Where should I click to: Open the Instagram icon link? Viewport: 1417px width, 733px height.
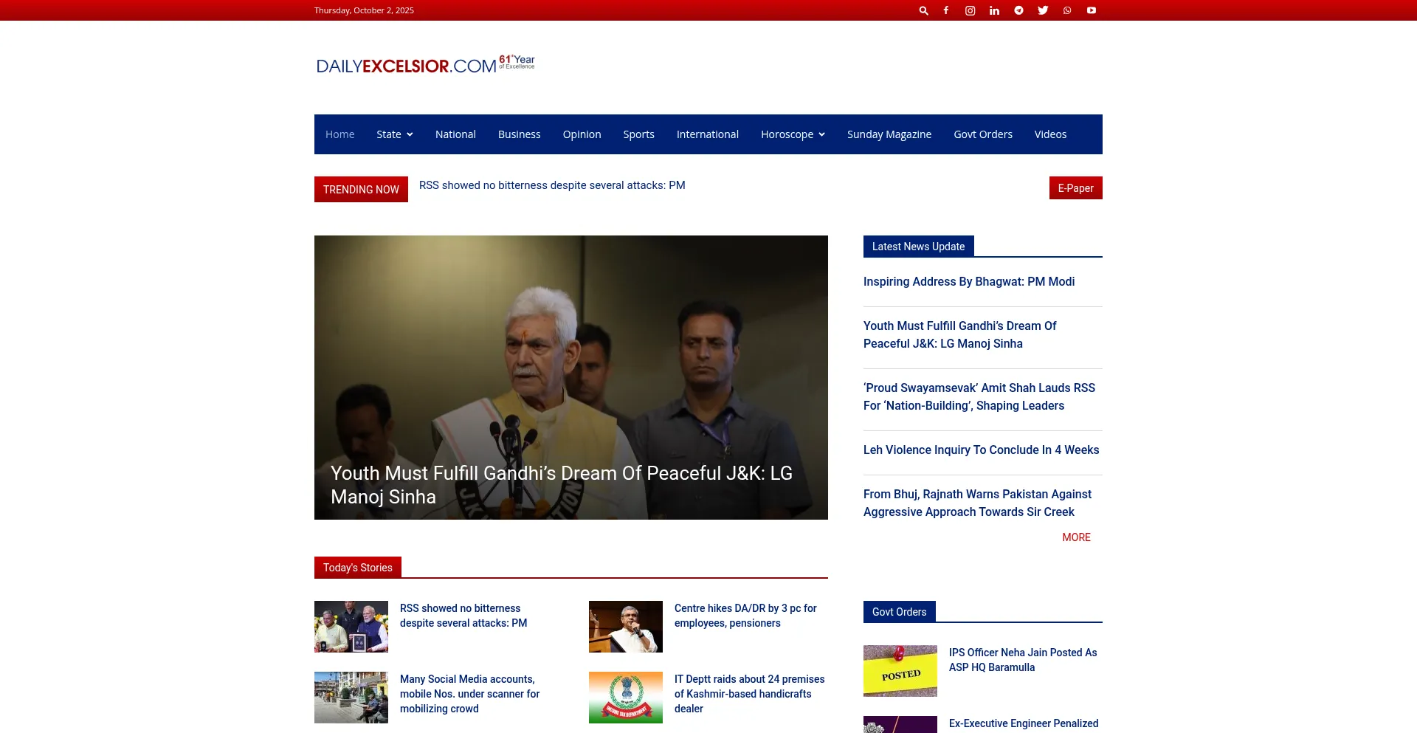pyautogui.click(x=970, y=10)
